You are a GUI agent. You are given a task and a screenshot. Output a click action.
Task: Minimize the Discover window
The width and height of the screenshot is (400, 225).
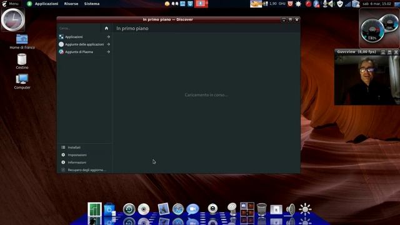coord(284,19)
